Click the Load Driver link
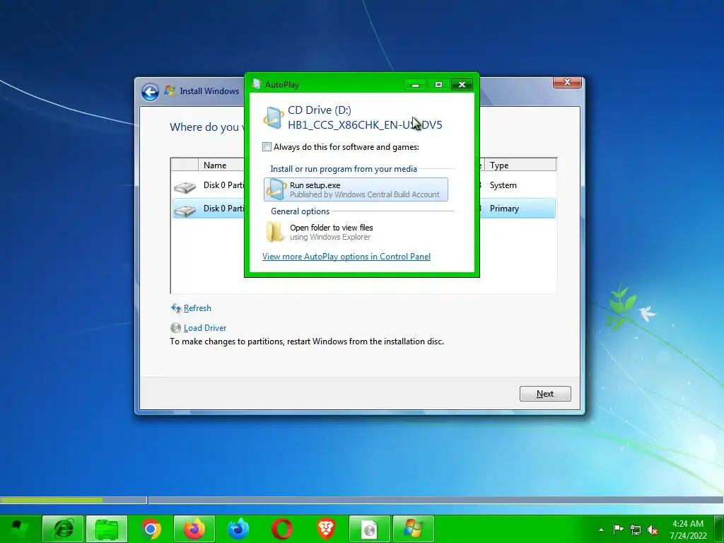The width and height of the screenshot is (724, 543). (205, 328)
